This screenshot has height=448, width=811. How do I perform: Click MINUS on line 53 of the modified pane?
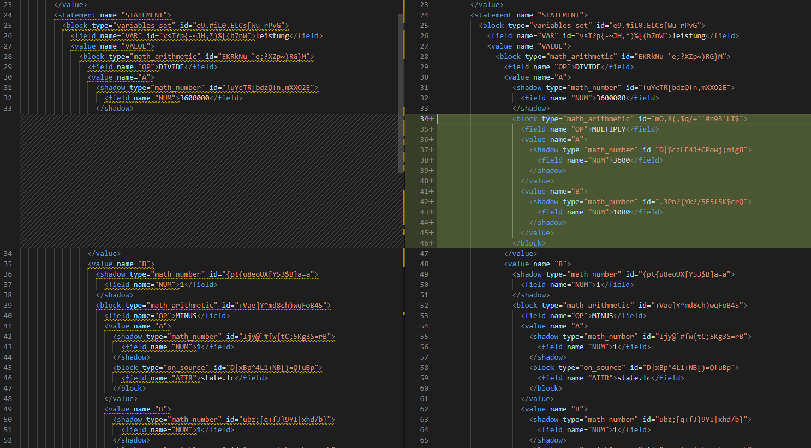[x=602, y=316]
